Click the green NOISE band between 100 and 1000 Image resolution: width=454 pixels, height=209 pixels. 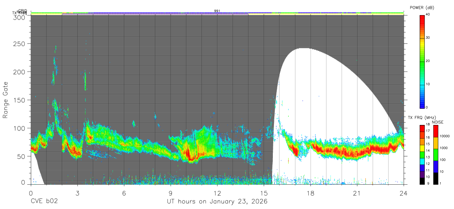(436, 155)
